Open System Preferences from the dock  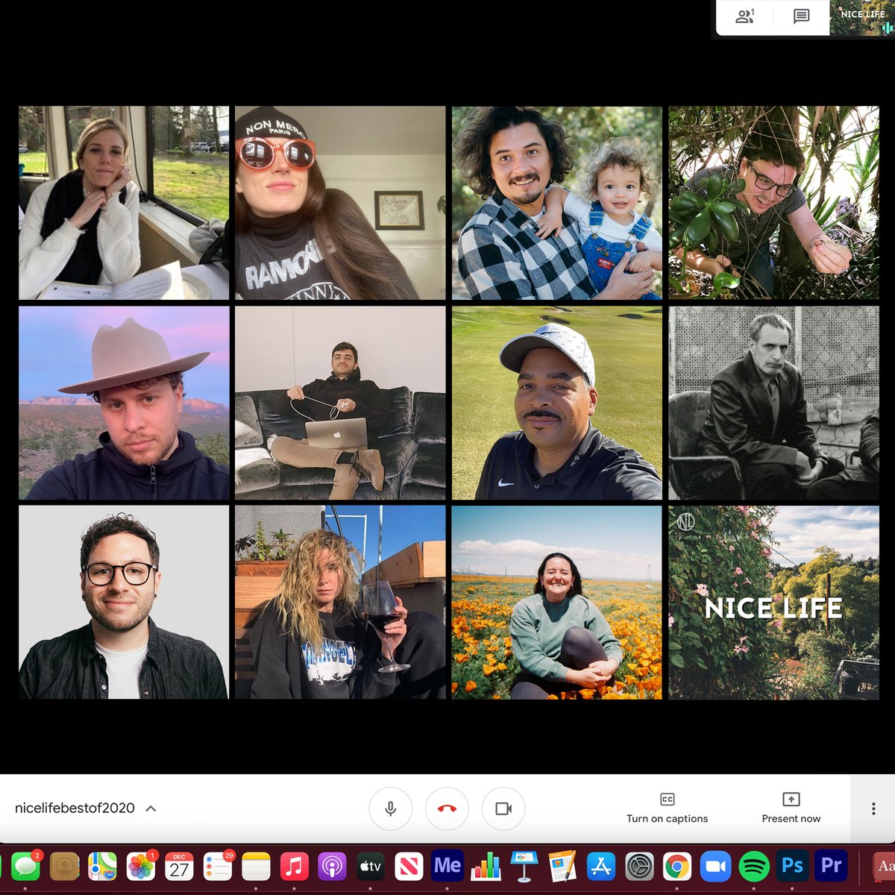639,866
